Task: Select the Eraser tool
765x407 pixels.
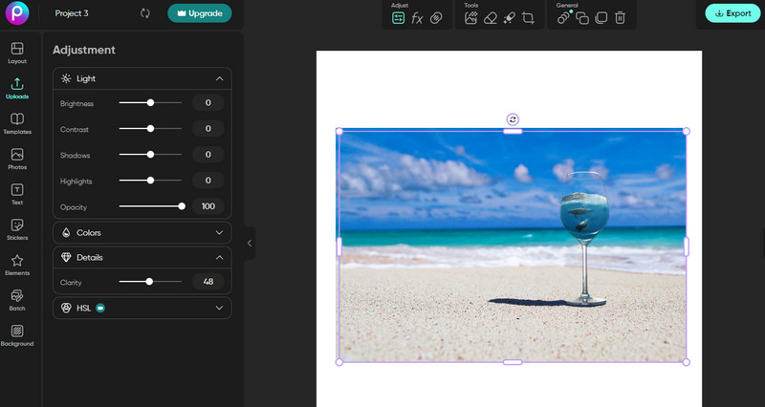Action: (491, 18)
